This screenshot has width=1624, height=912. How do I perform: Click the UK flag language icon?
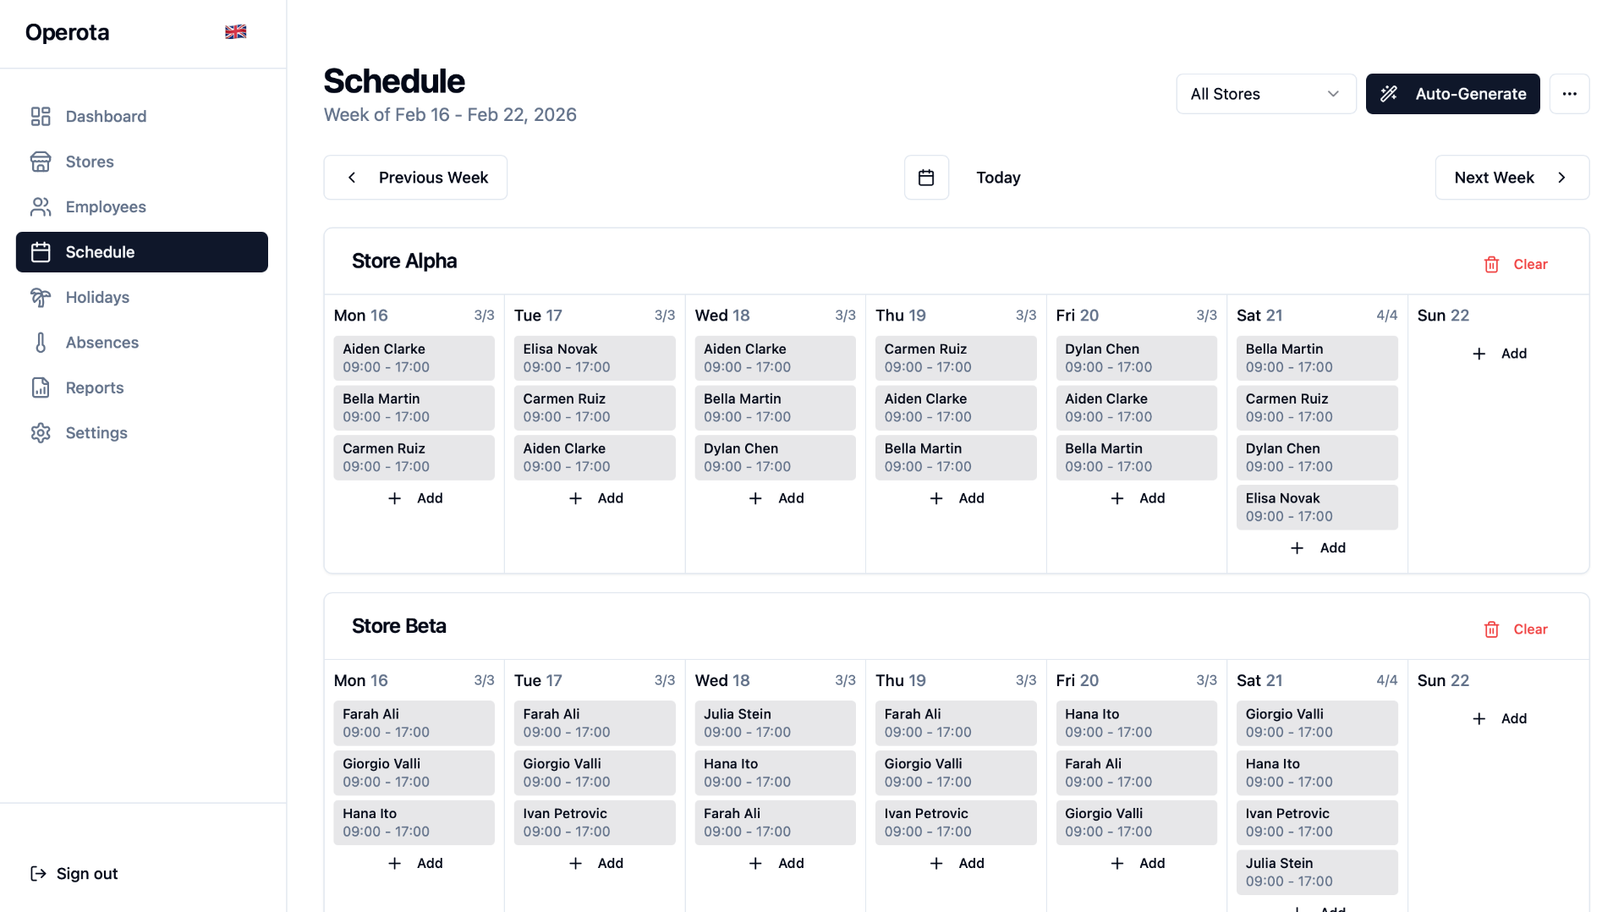click(235, 32)
